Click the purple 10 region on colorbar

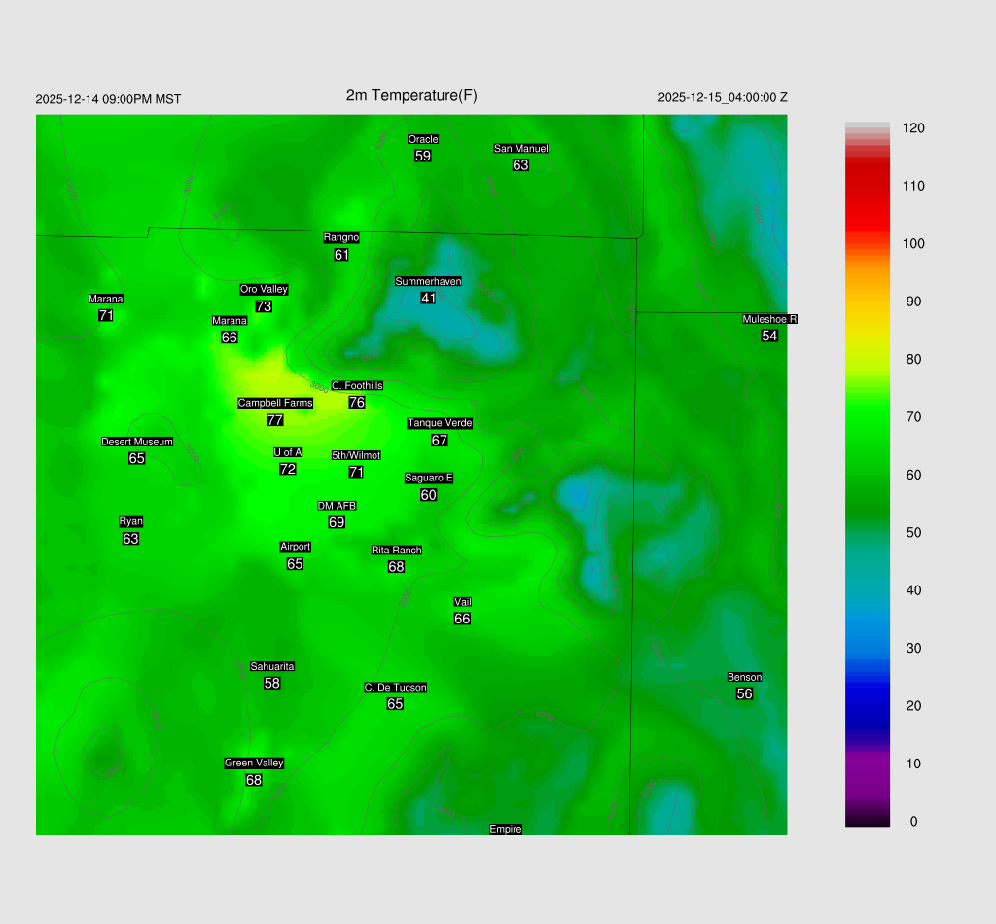pos(868,764)
